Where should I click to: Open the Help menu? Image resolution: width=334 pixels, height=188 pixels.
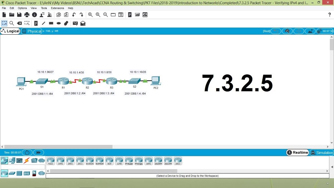(70, 8)
